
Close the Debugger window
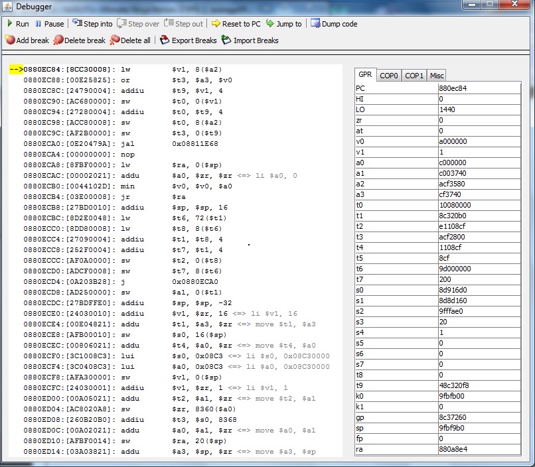tap(515, 4)
